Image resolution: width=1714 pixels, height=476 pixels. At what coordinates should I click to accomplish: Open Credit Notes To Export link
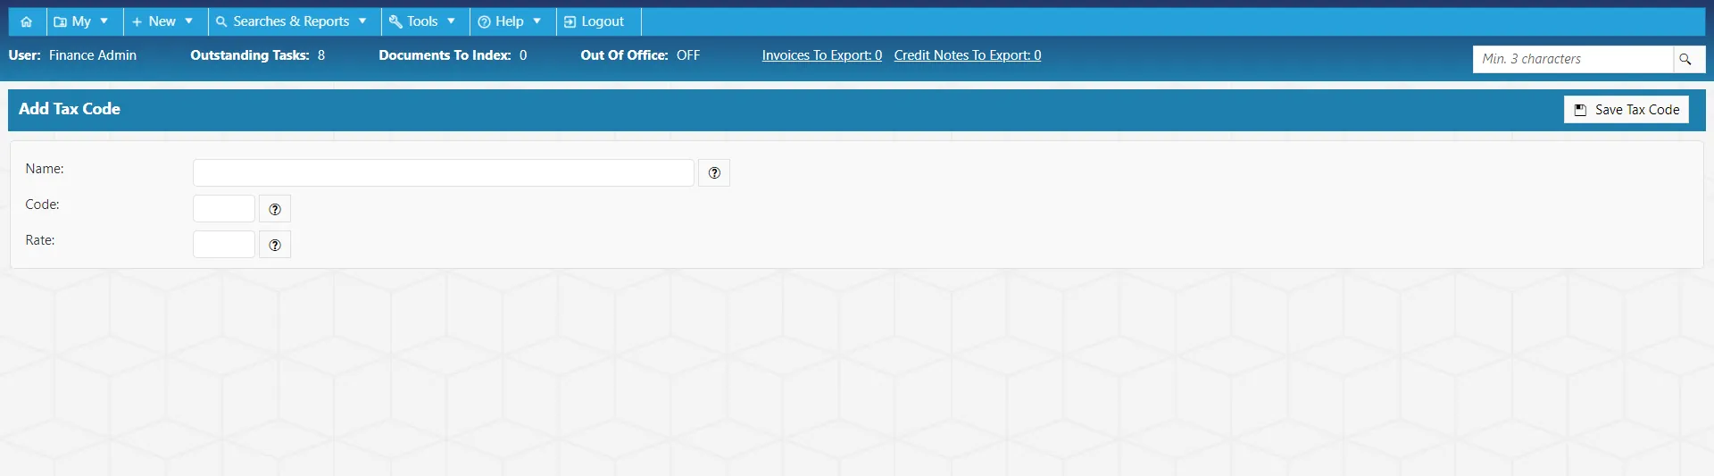click(968, 55)
